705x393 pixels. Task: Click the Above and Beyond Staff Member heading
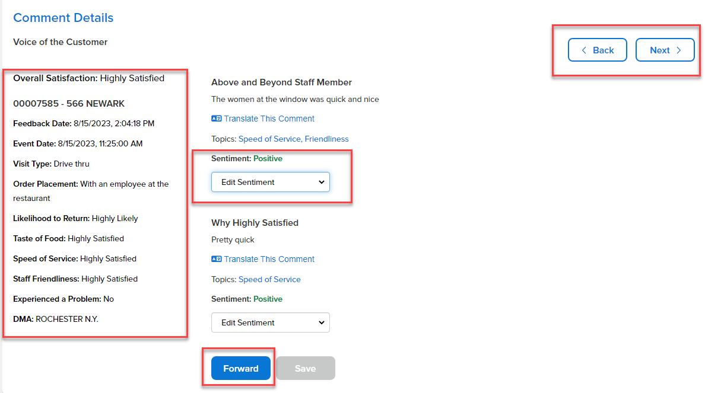tap(281, 82)
